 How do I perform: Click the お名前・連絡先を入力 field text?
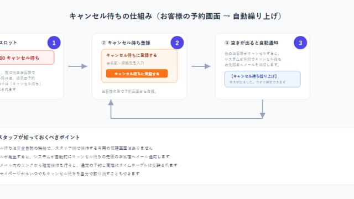pyautogui.click(x=125, y=63)
